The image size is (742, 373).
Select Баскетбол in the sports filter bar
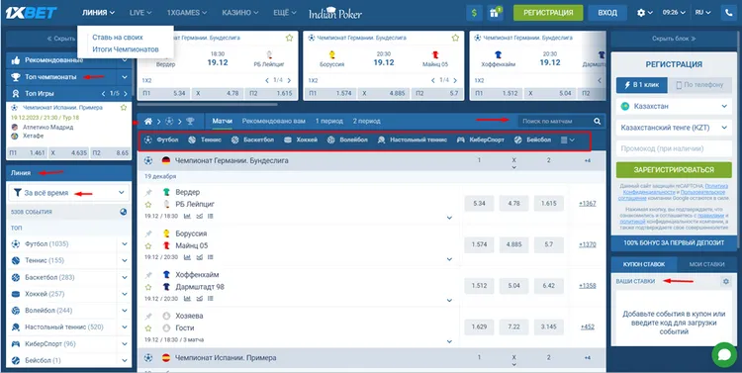pos(252,140)
